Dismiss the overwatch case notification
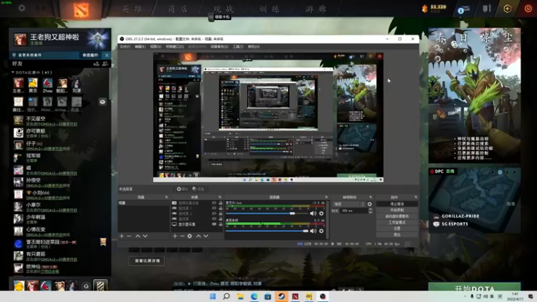 coord(107,55)
